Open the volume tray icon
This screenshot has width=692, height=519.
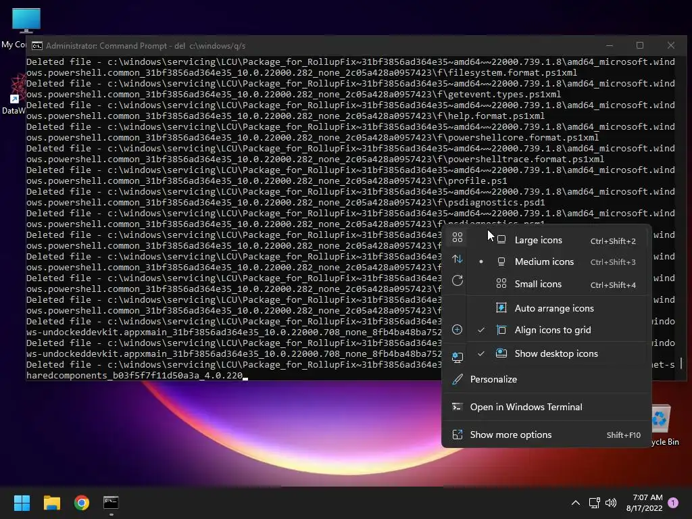tap(611, 503)
